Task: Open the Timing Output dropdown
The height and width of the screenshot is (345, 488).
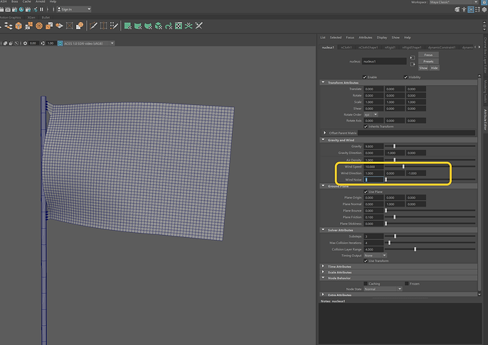Action: pyautogui.click(x=376, y=256)
